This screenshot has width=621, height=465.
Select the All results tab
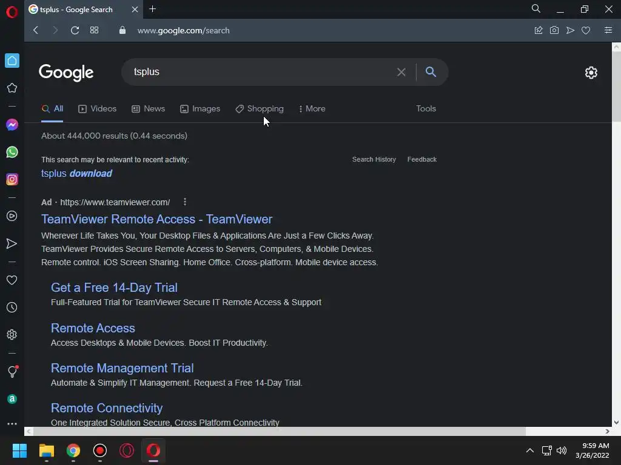click(52, 109)
